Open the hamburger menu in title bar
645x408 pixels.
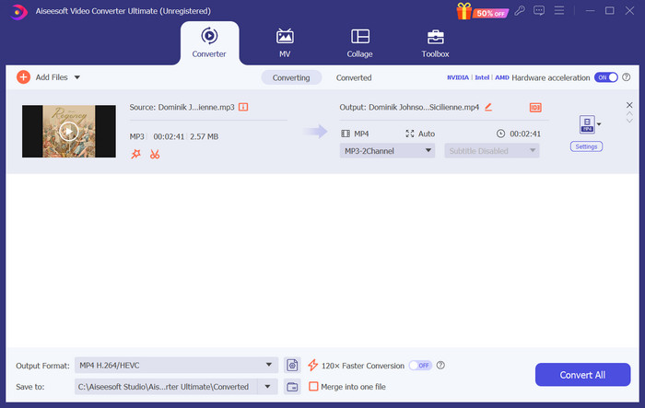coord(559,10)
